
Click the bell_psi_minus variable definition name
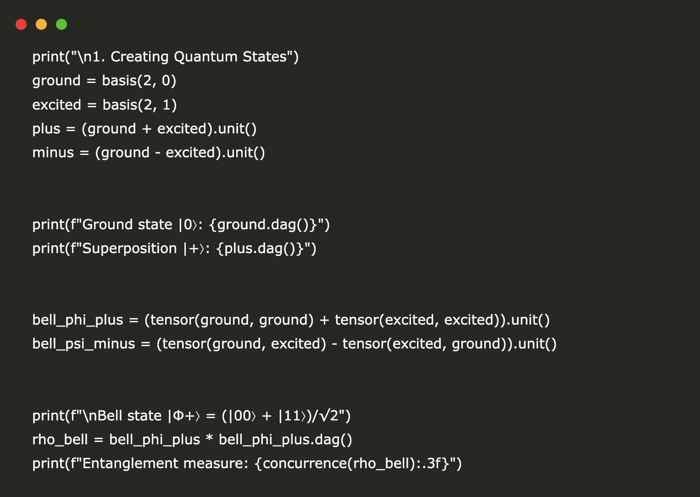[83, 344]
